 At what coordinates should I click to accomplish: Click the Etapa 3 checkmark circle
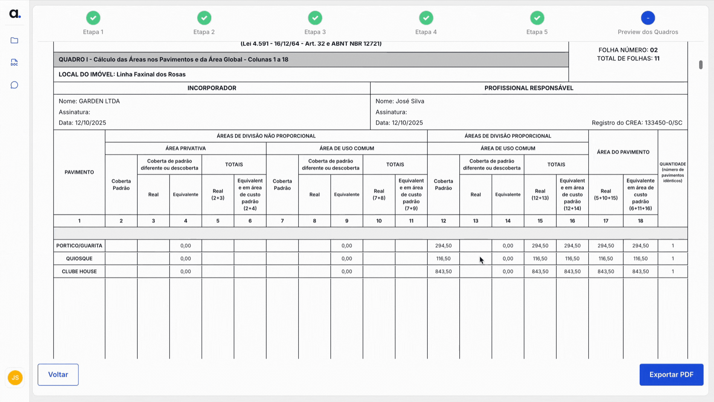315,18
